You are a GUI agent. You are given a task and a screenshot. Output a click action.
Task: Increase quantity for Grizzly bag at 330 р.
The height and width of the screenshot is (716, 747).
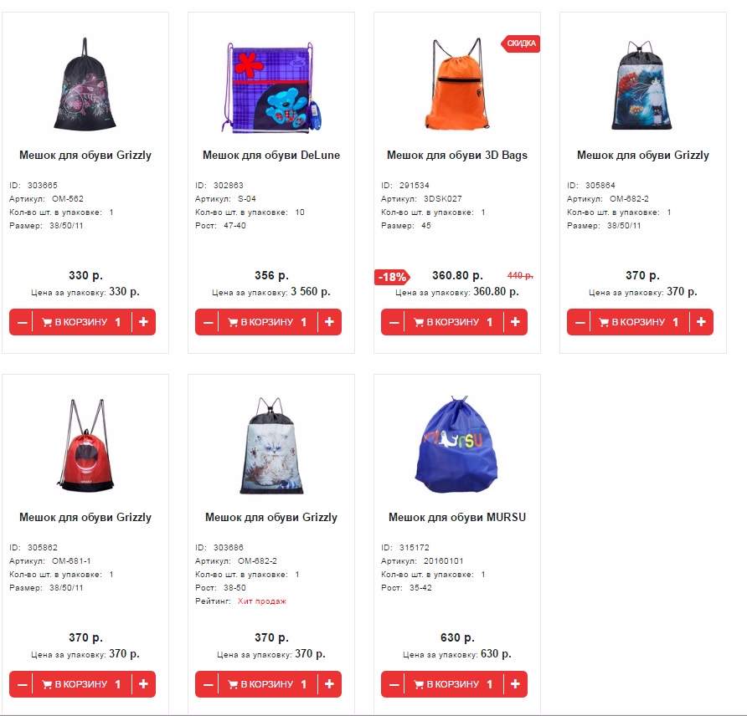coord(143,322)
